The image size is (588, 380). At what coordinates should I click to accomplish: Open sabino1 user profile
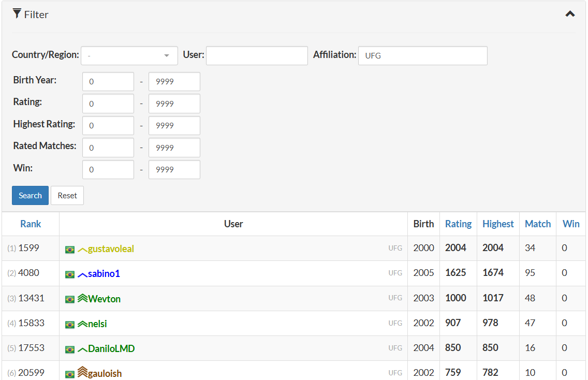click(104, 274)
